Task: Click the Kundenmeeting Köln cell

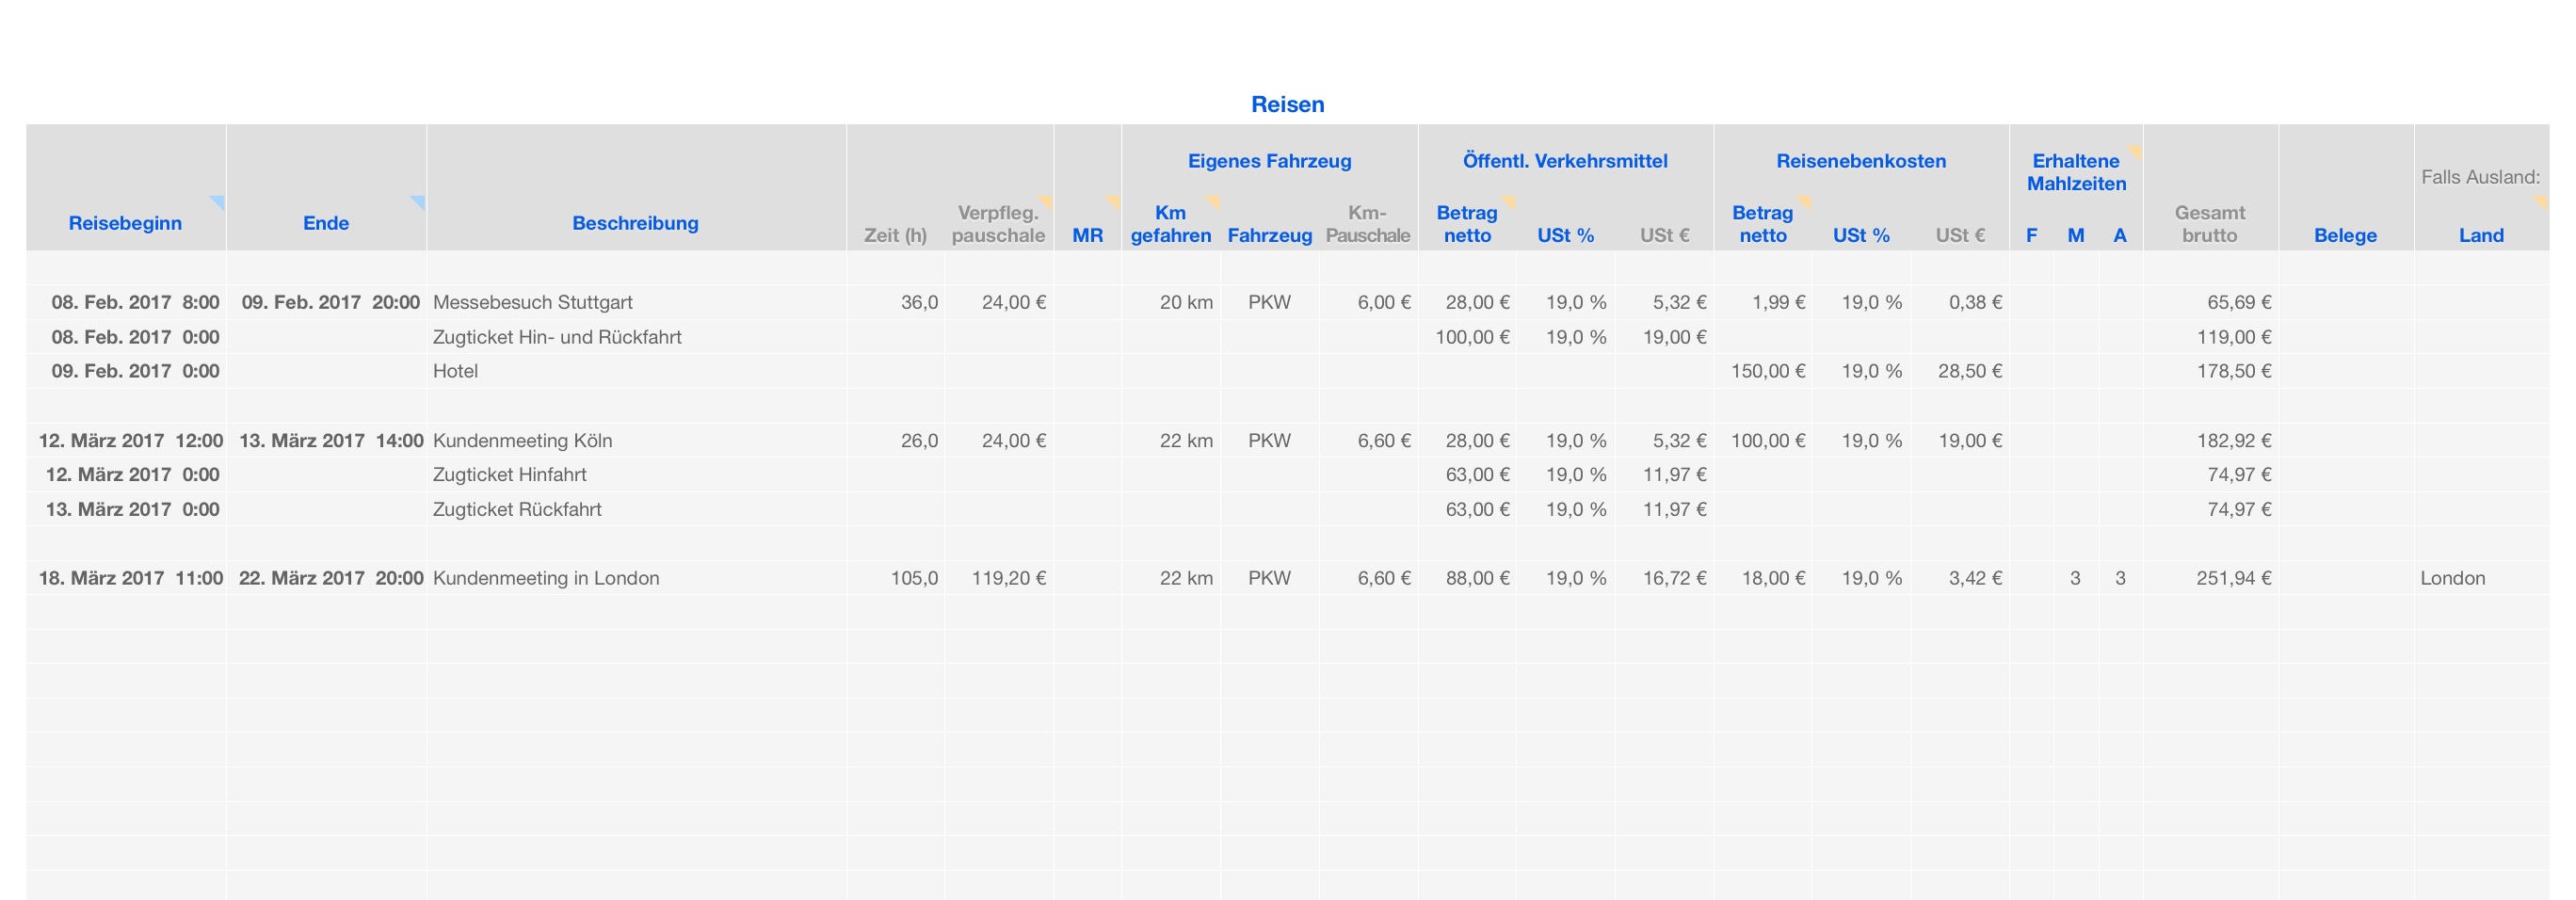Action: (522, 440)
